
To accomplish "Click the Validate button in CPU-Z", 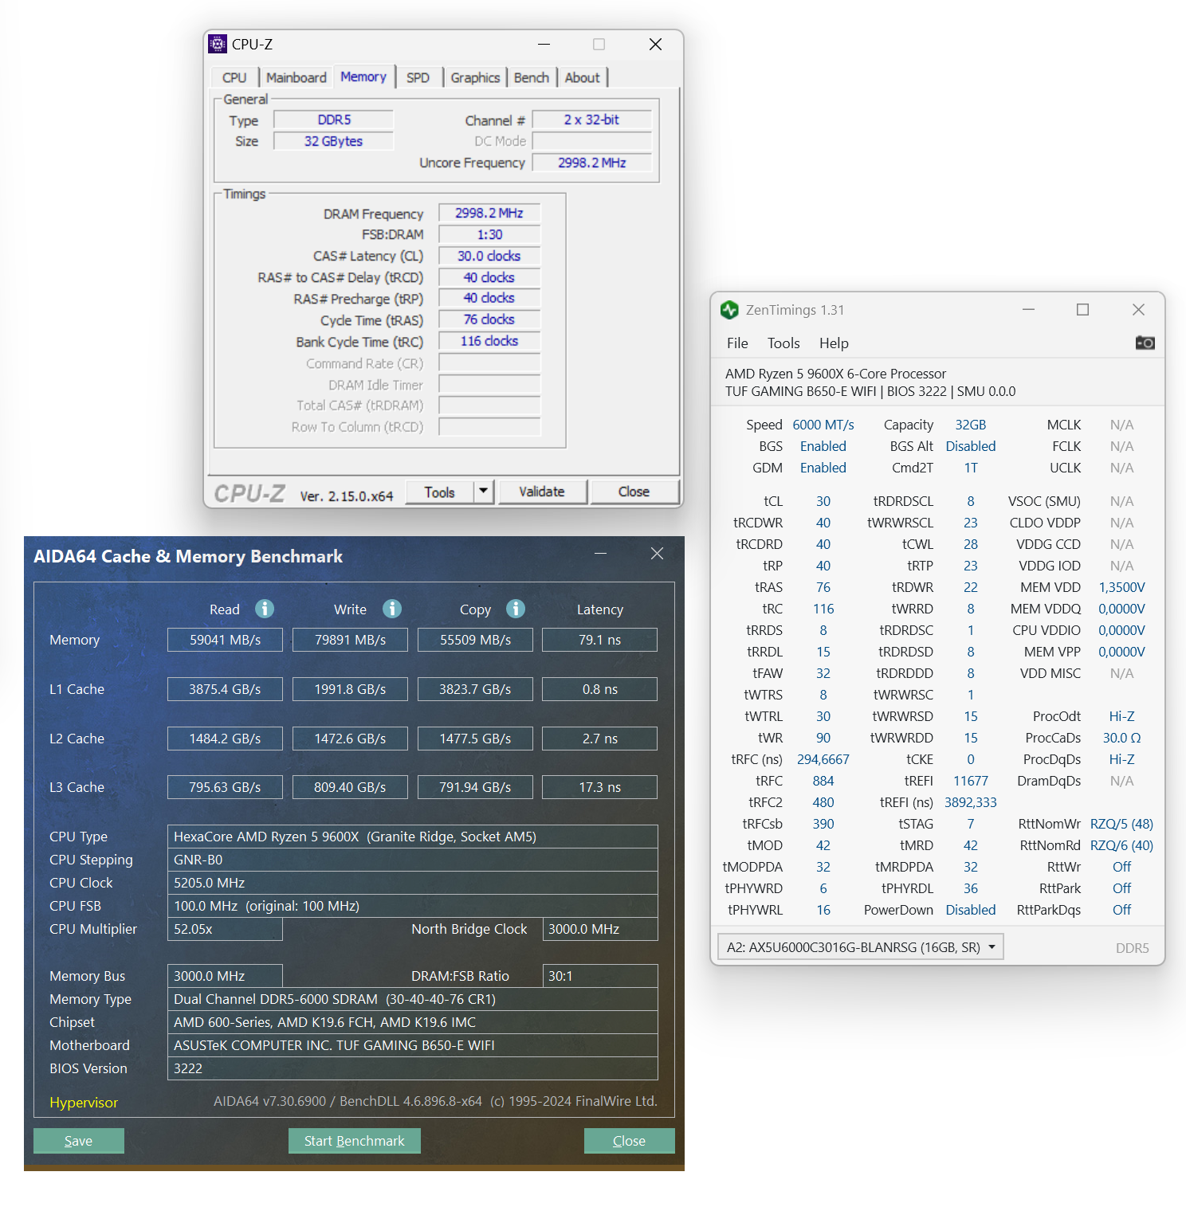I will coord(542,492).
